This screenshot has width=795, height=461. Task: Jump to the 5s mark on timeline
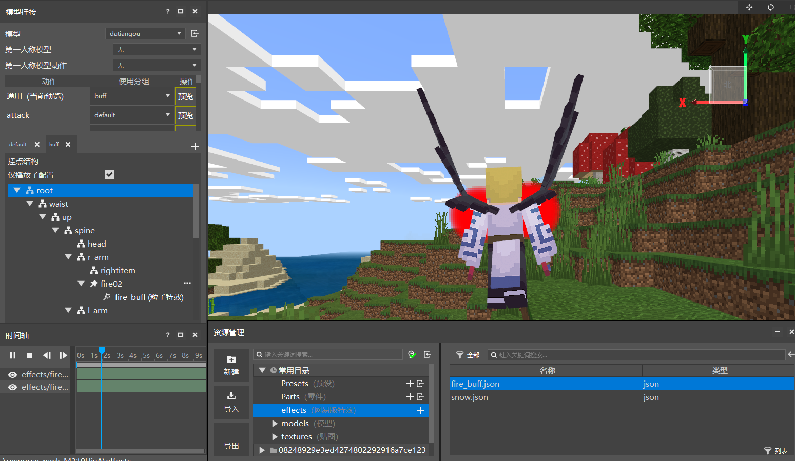[146, 355]
